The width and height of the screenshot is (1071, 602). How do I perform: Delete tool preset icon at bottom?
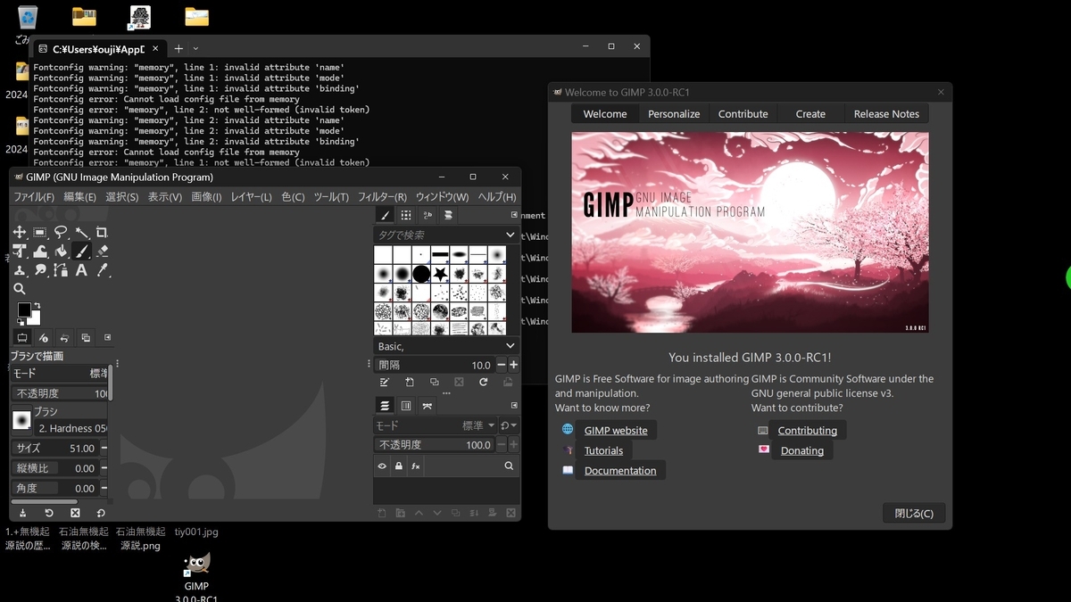click(x=75, y=513)
